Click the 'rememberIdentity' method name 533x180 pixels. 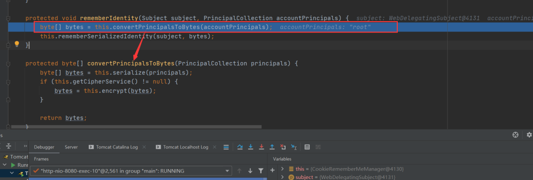(109, 18)
